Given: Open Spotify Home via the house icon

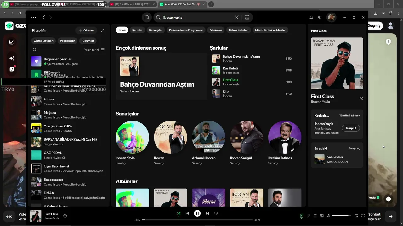Looking at the screenshot, I should coord(147,18).
